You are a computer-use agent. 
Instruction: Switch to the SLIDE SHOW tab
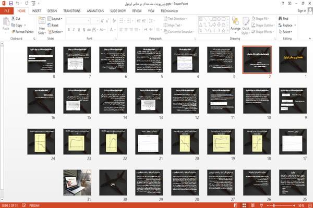(x=118, y=11)
